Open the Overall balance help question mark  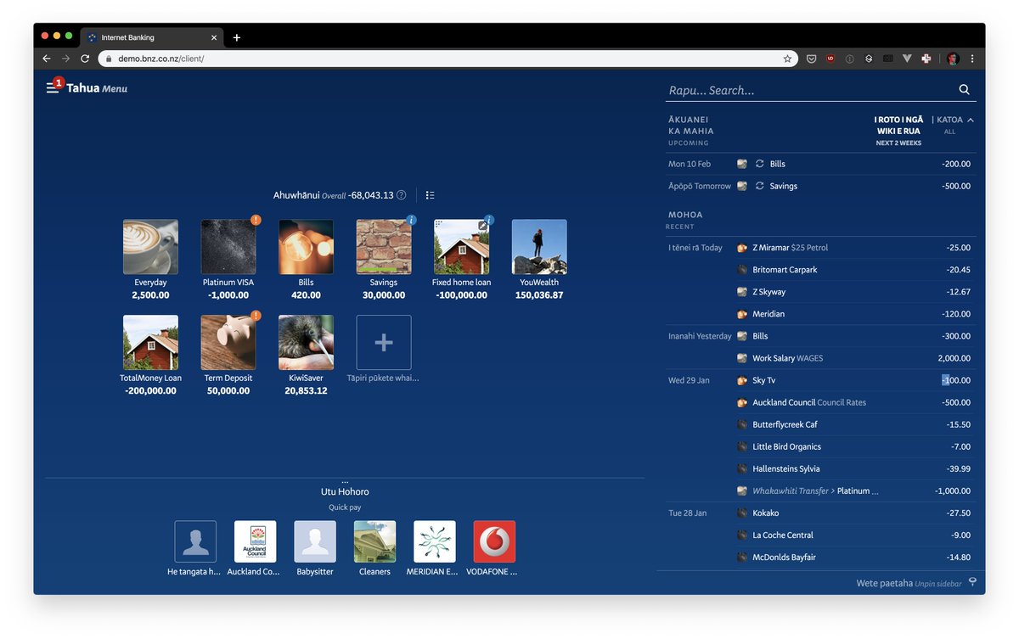pyautogui.click(x=402, y=195)
